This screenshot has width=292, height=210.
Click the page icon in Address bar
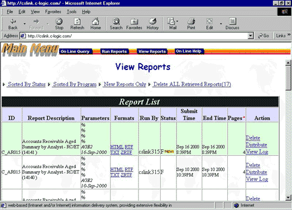coord(23,36)
